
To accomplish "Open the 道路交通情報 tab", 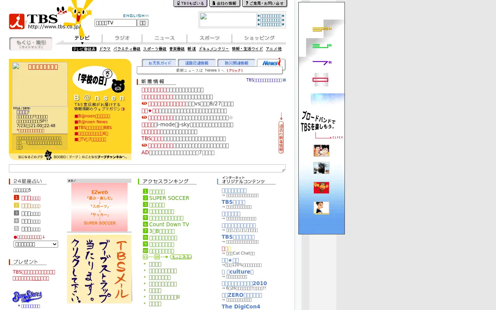I will 197,63.
